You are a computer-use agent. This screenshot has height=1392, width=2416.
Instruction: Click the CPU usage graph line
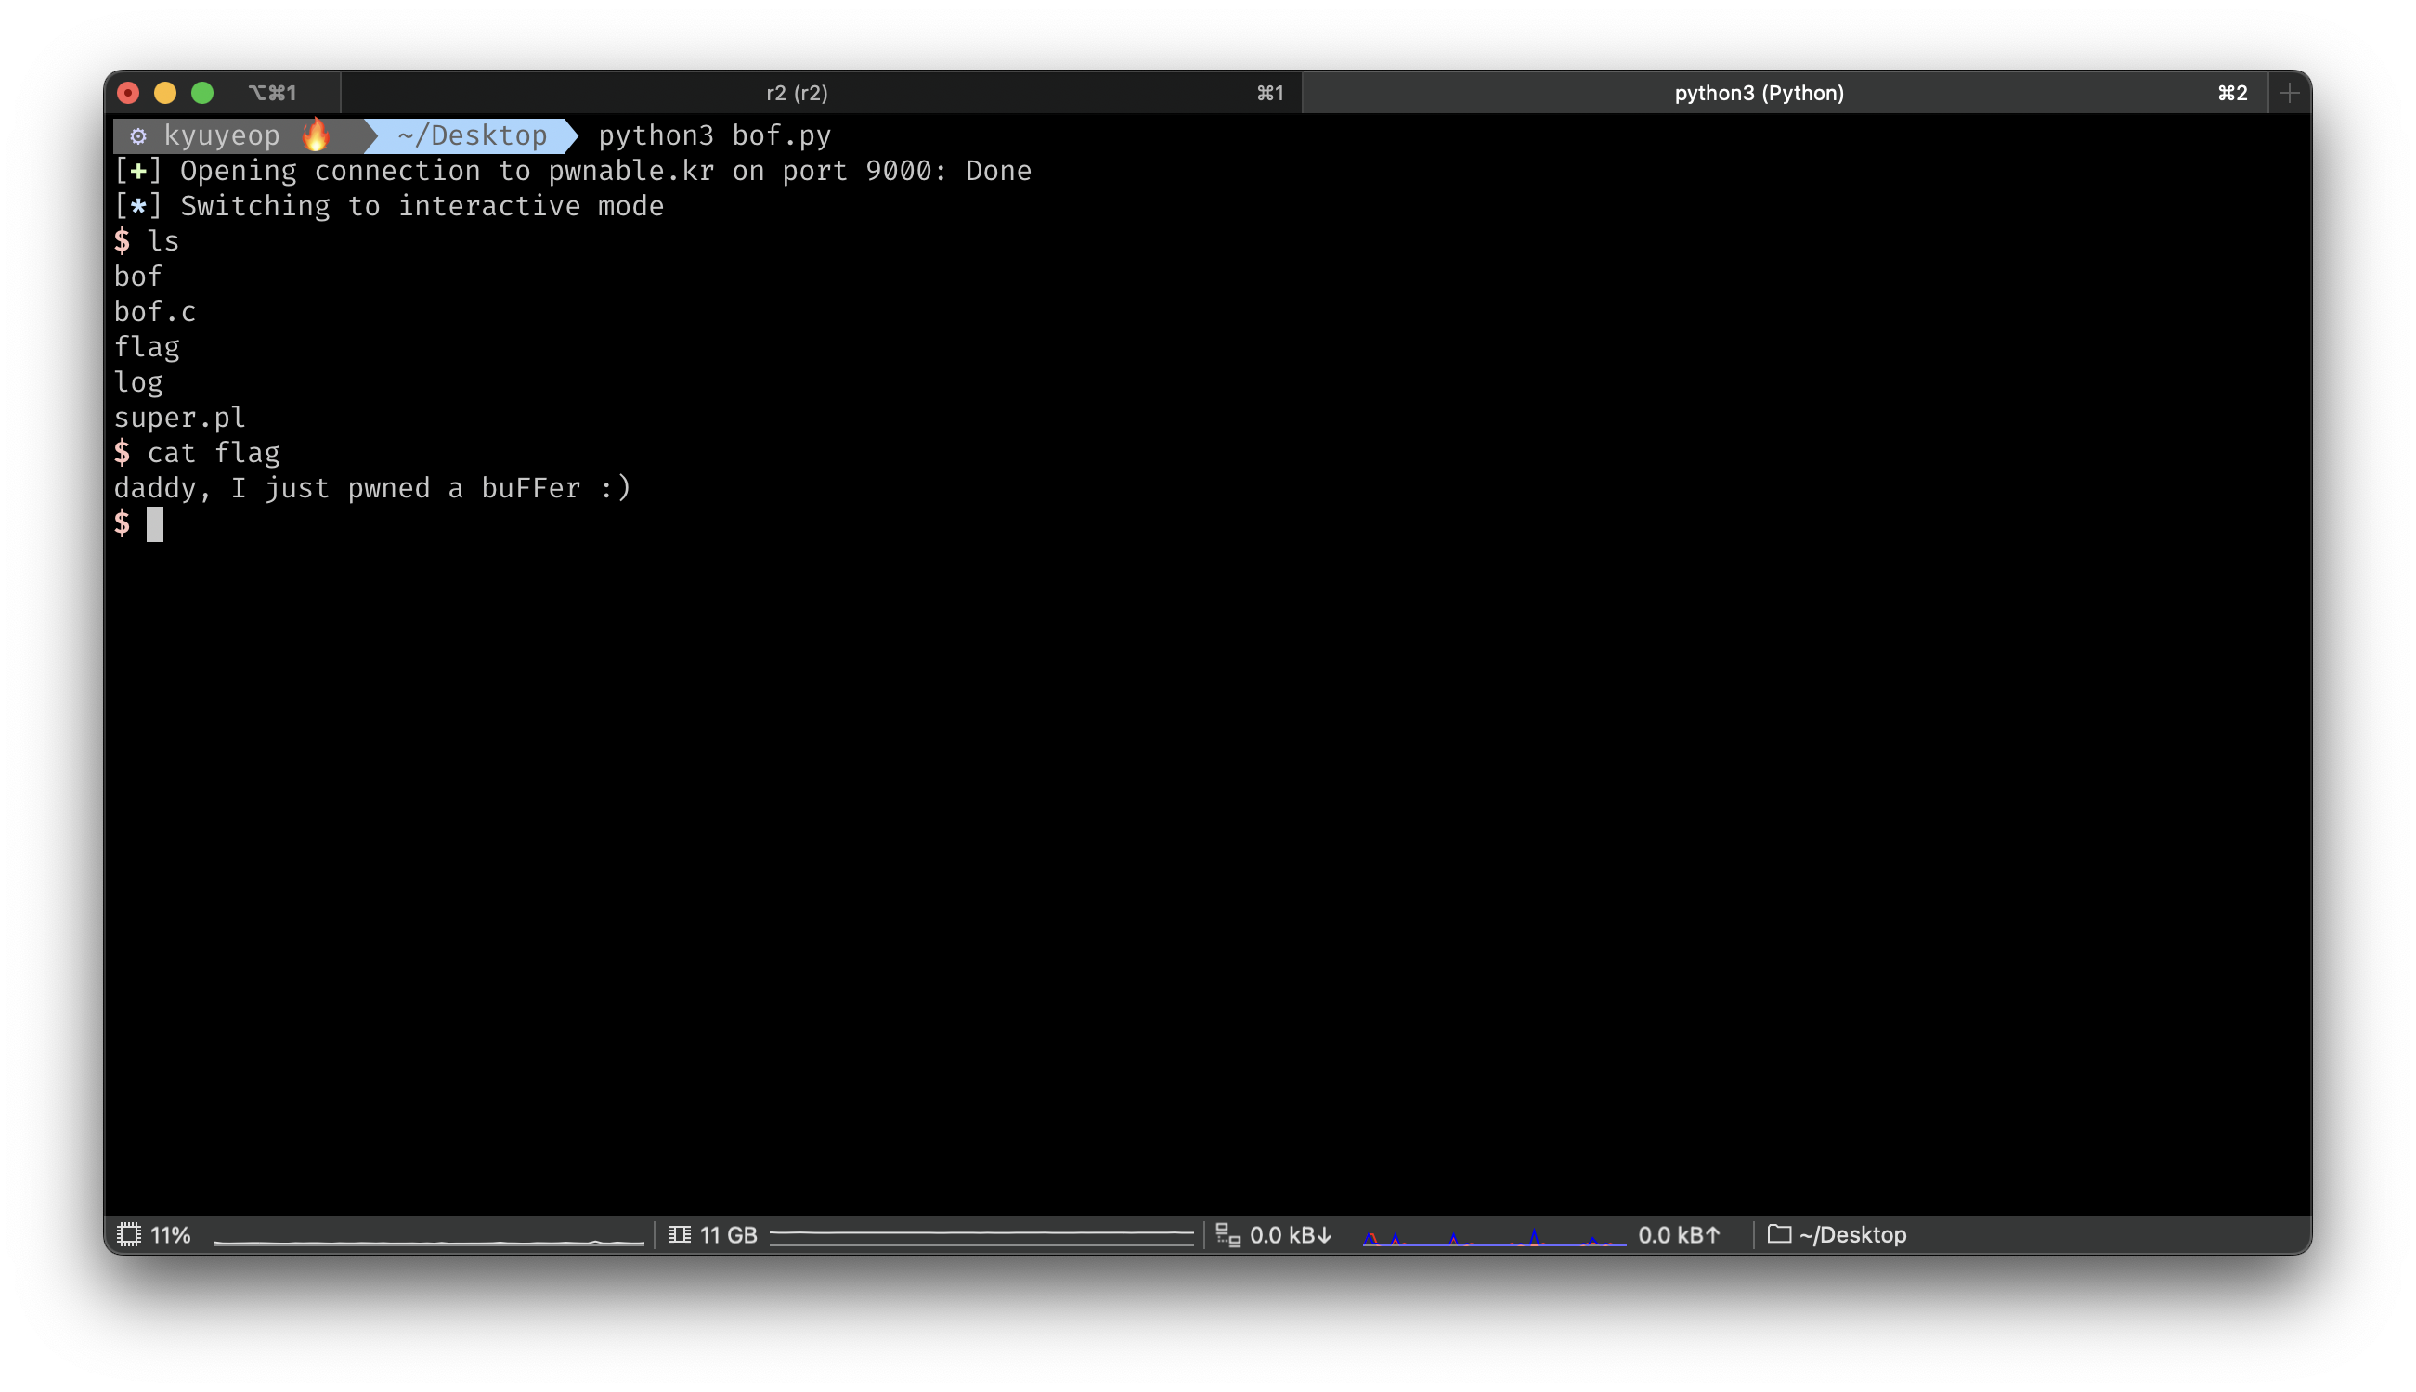pyautogui.click(x=427, y=1241)
